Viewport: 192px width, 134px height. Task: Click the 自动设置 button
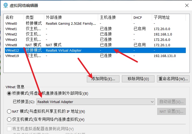(171, 102)
